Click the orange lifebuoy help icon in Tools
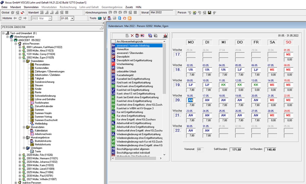 pos(125,18)
